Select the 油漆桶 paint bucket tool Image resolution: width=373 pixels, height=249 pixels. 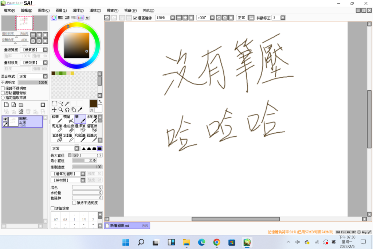[x=57, y=137]
